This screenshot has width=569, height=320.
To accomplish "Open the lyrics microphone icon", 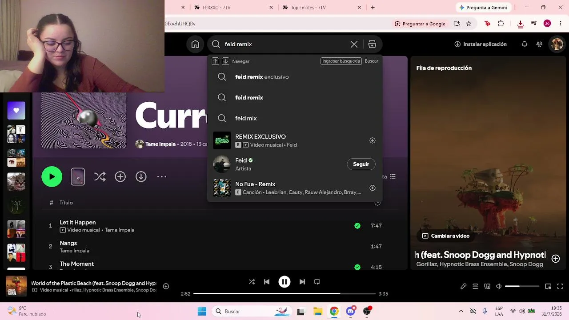I will (x=463, y=286).
